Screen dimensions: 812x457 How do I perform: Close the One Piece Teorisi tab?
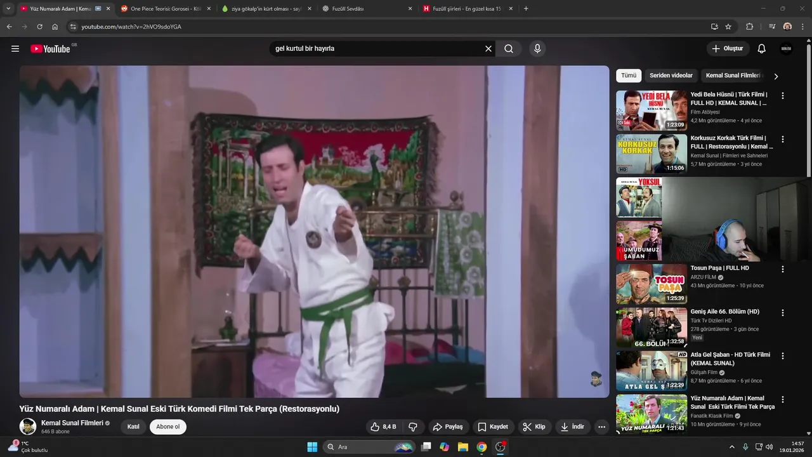(209, 9)
